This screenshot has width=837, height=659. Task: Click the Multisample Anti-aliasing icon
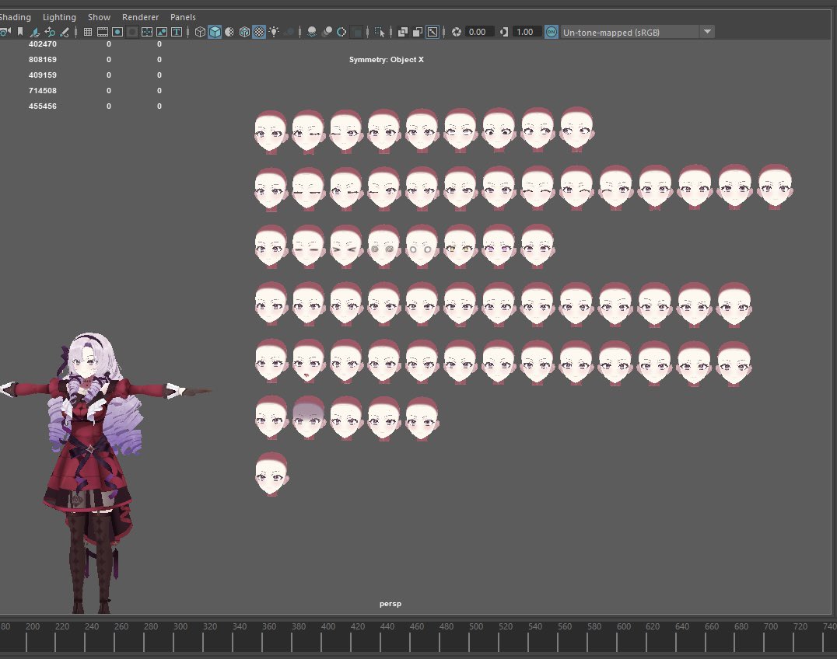pos(341,32)
